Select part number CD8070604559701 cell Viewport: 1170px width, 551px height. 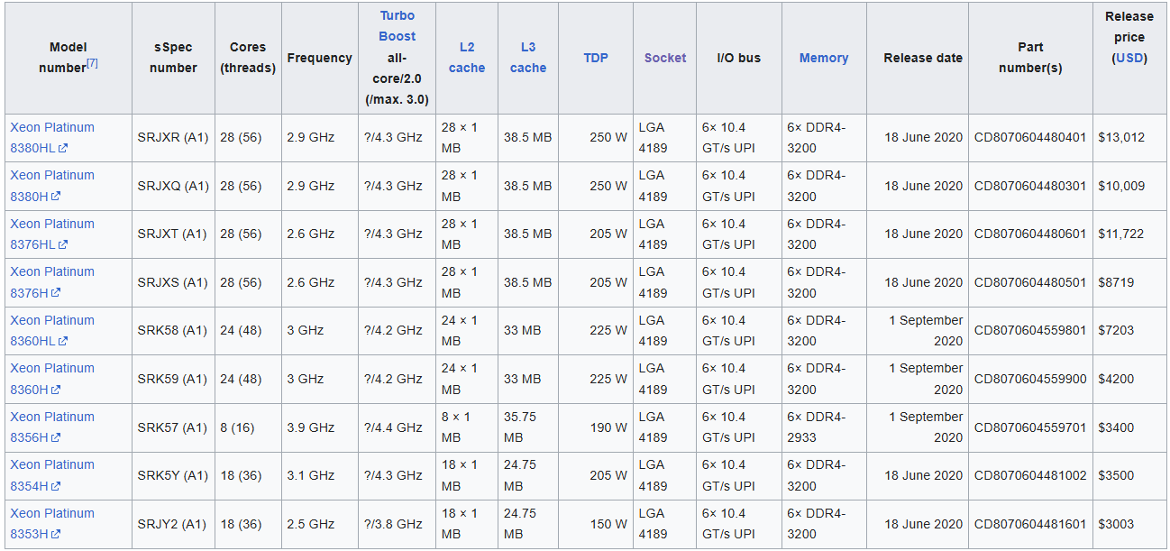[x=1030, y=427]
